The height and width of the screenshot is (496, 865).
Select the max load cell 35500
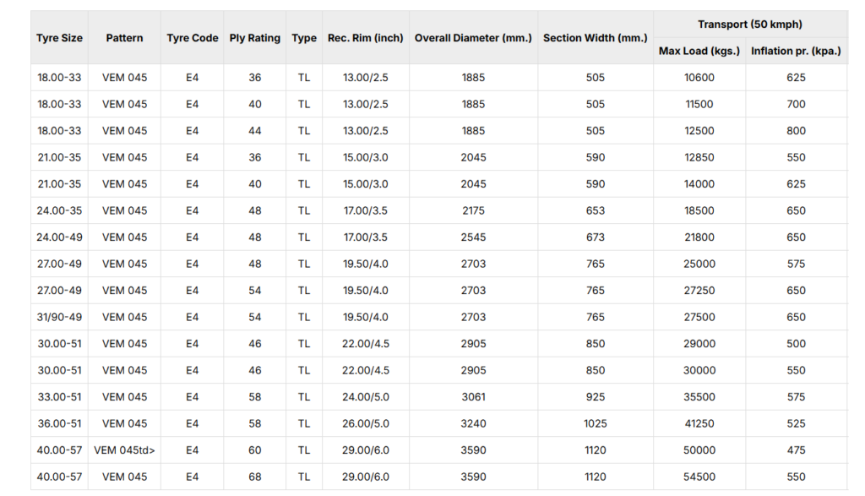(x=699, y=396)
